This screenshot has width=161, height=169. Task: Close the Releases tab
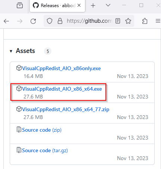(79, 5)
